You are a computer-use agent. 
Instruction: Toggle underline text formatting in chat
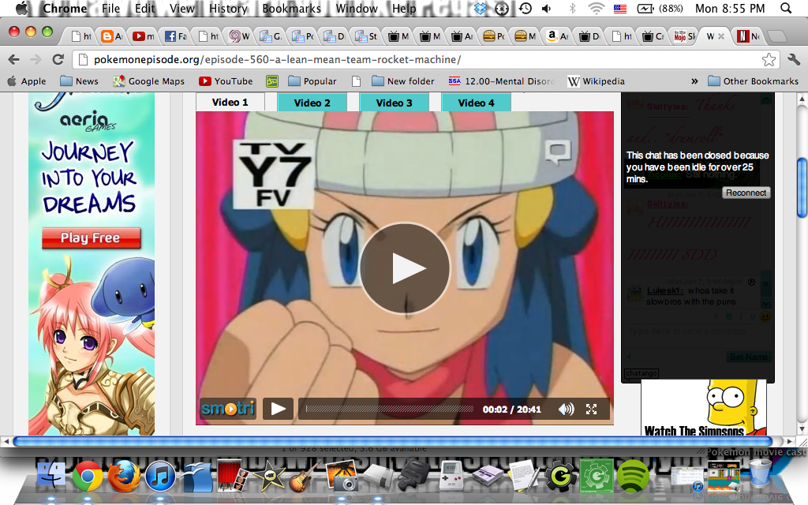tap(752, 316)
